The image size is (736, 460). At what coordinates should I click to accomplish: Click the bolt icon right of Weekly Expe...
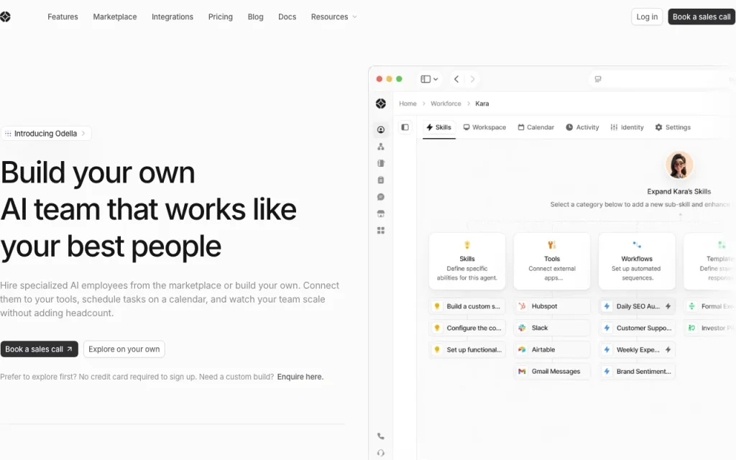click(x=668, y=350)
